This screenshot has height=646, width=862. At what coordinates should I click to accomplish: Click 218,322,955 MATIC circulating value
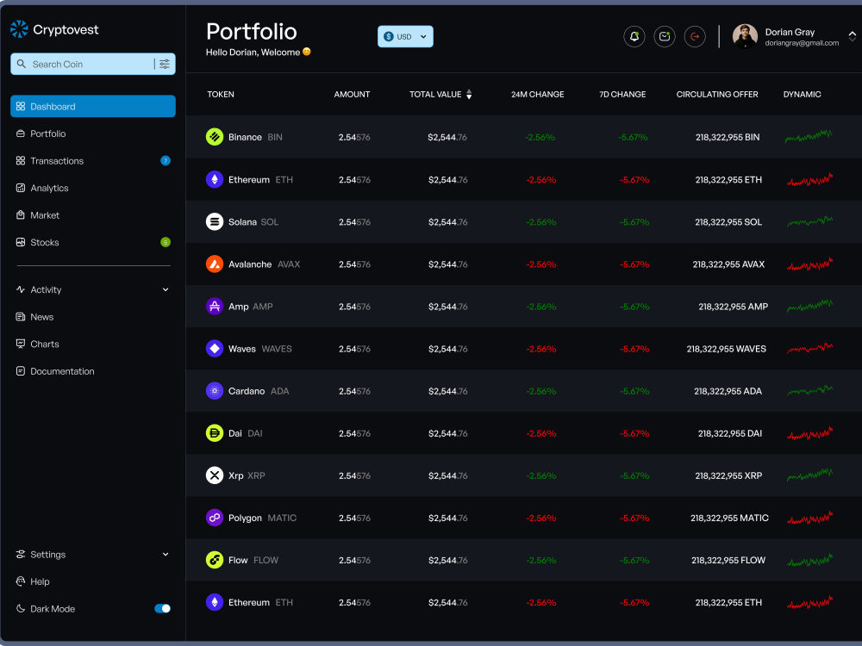pos(729,518)
